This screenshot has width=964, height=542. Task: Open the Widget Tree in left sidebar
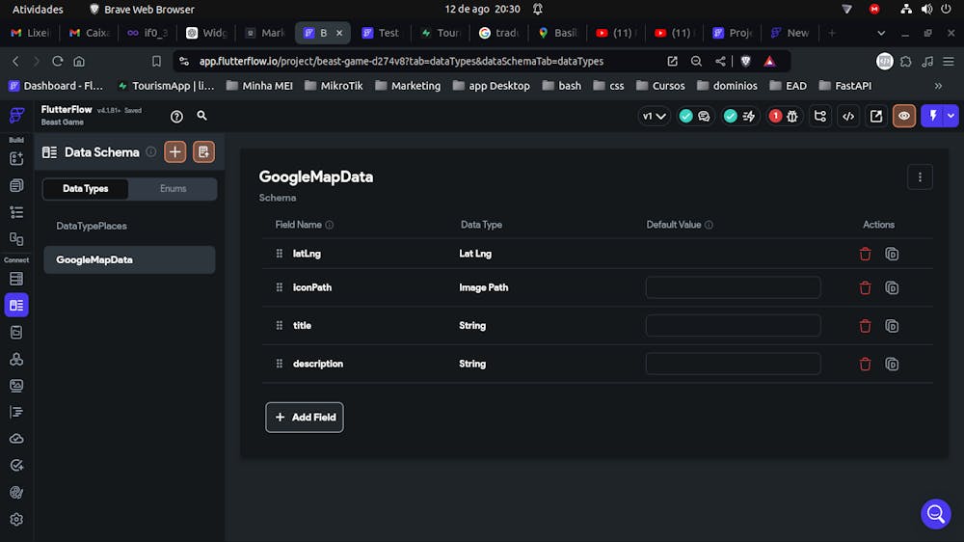(x=16, y=212)
